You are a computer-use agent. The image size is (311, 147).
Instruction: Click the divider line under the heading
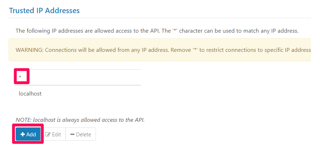[160, 18]
